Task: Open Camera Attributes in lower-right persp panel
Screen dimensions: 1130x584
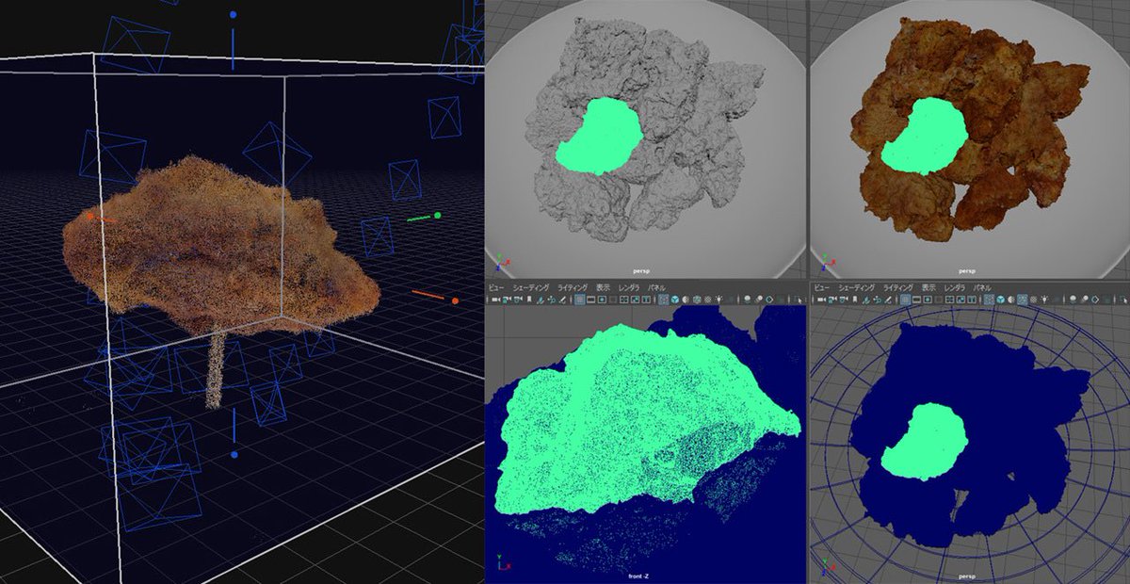Action: [842, 300]
